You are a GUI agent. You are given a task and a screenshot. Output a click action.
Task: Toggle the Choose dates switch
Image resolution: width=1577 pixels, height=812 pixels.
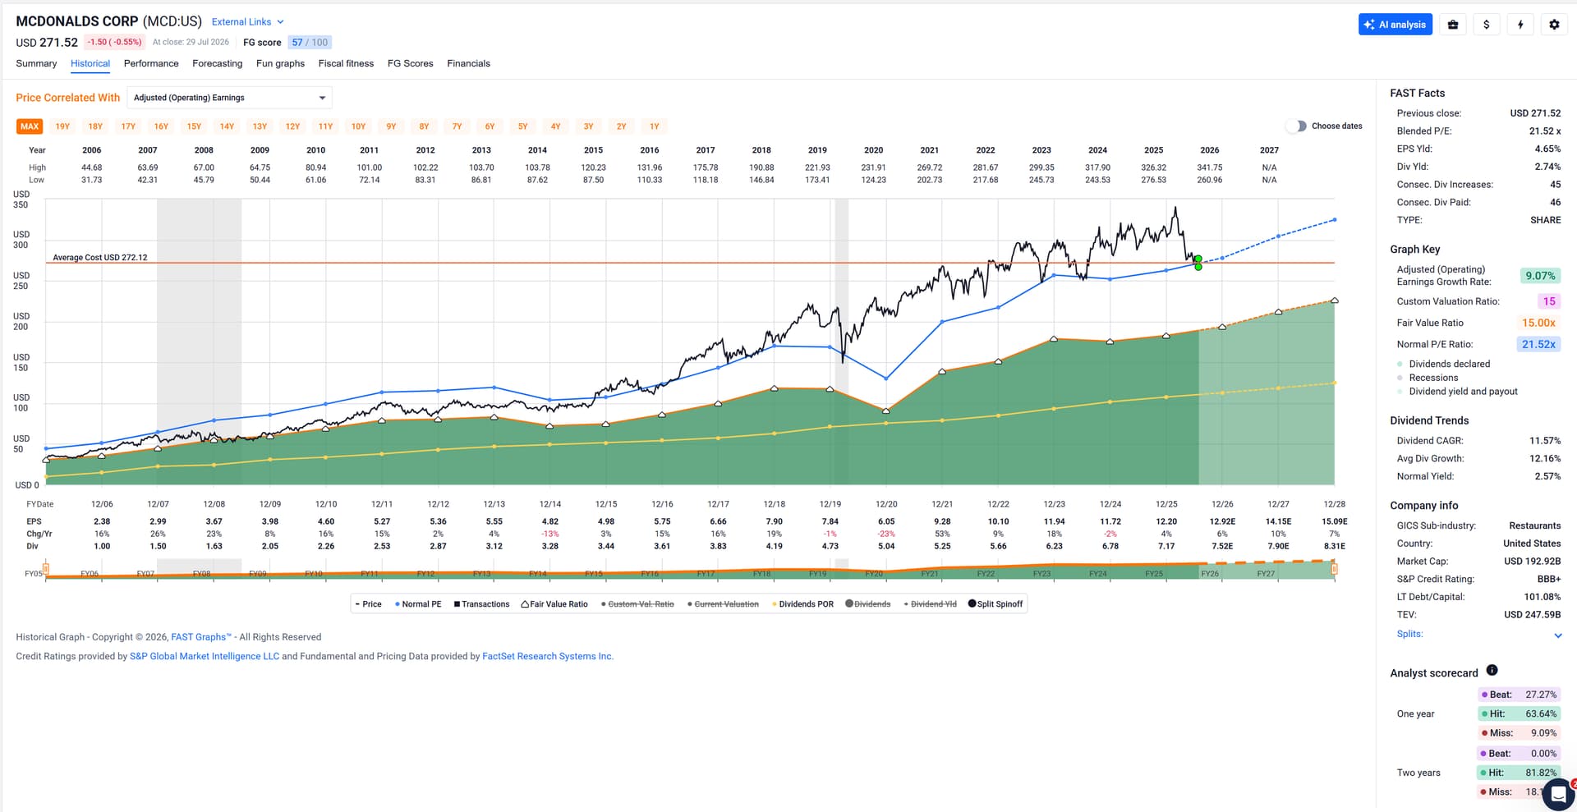coord(1296,126)
